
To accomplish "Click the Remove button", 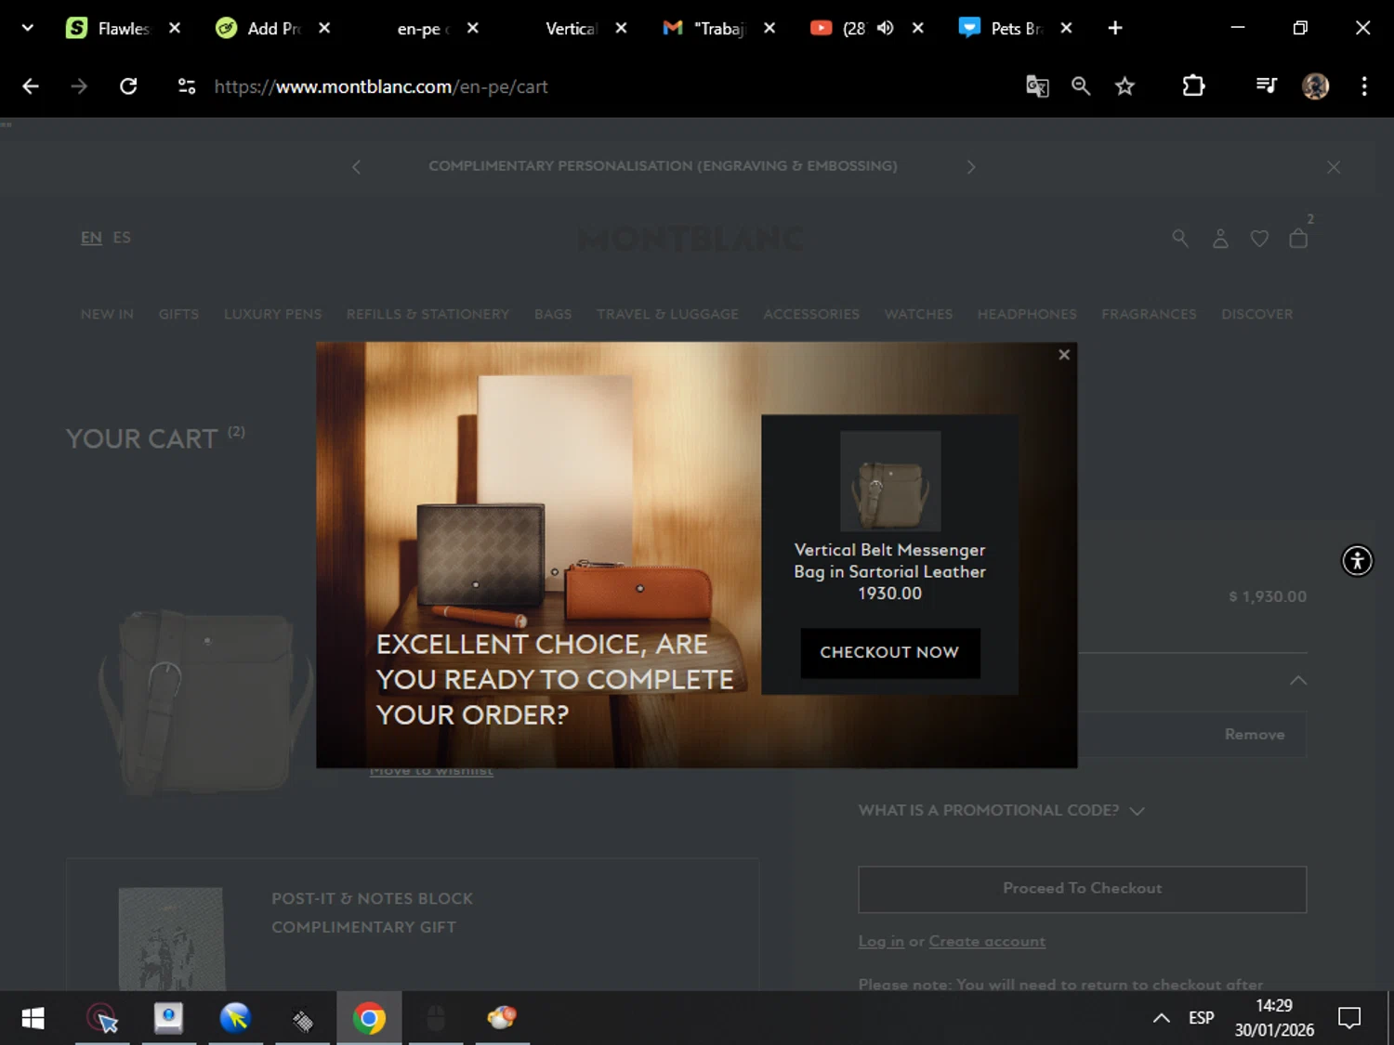I will point(1255,734).
